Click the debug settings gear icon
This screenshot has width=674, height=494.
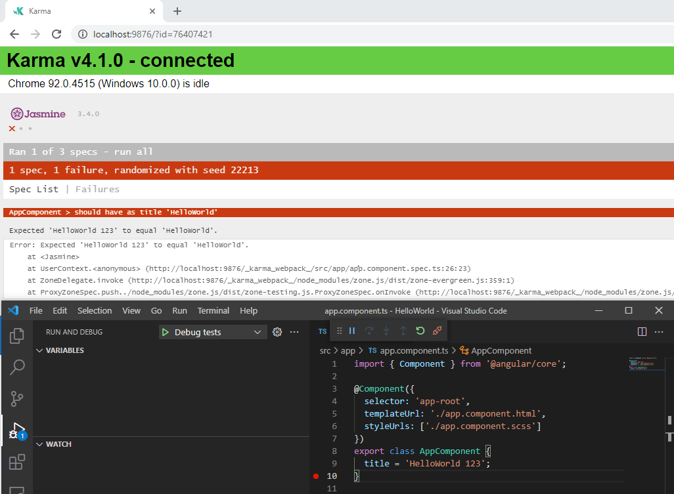click(277, 332)
